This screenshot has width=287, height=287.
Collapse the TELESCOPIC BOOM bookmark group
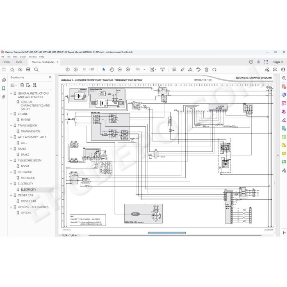pyautogui.click(x=11, y=160)
